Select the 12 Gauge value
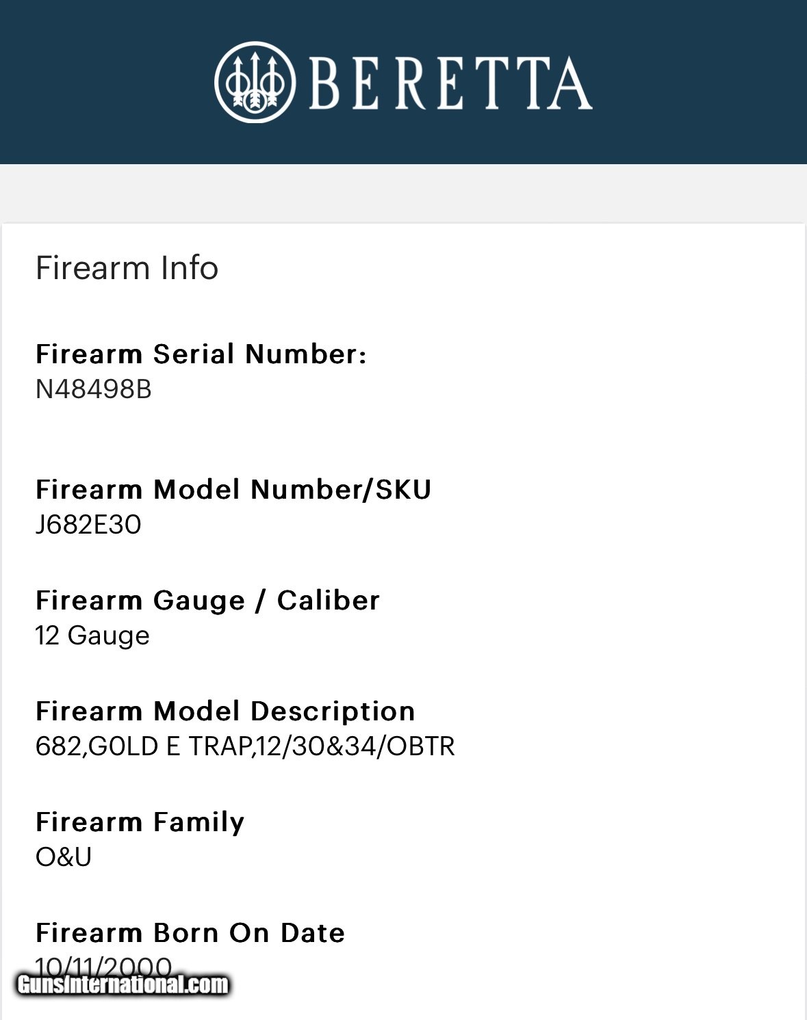The width and height of the screenshot is (807, 1020). [x=92, y=636]
